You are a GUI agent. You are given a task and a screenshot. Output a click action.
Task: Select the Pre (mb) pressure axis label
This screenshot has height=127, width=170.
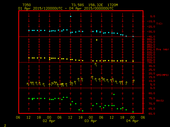162,49
